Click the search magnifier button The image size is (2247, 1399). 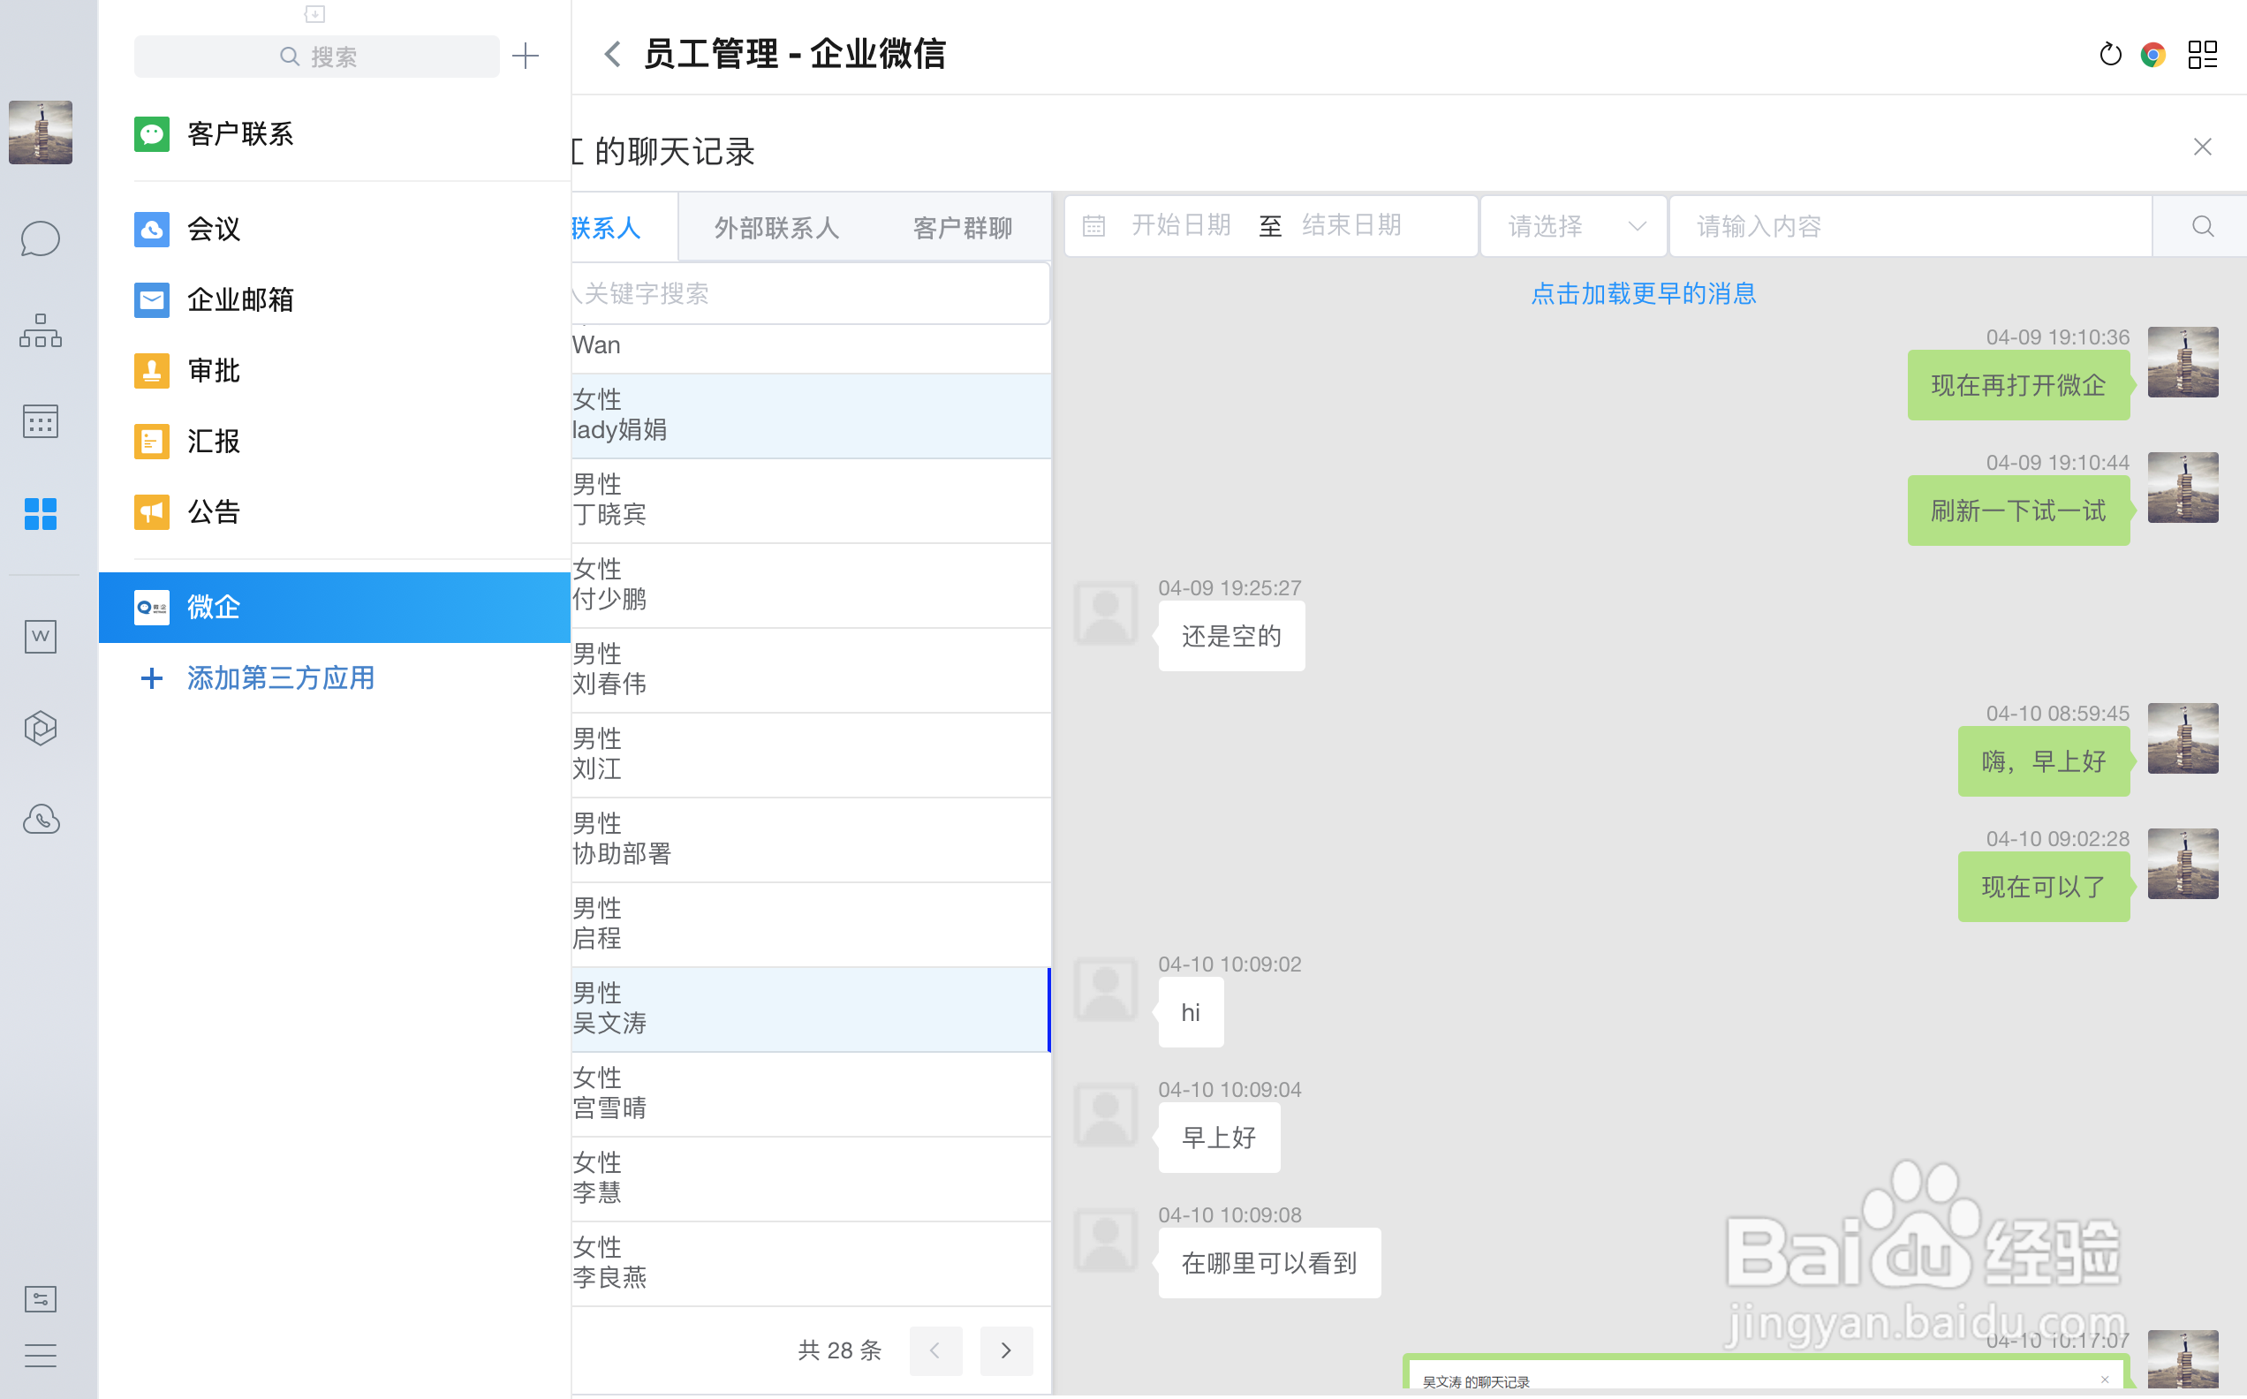click(2203, 226)
